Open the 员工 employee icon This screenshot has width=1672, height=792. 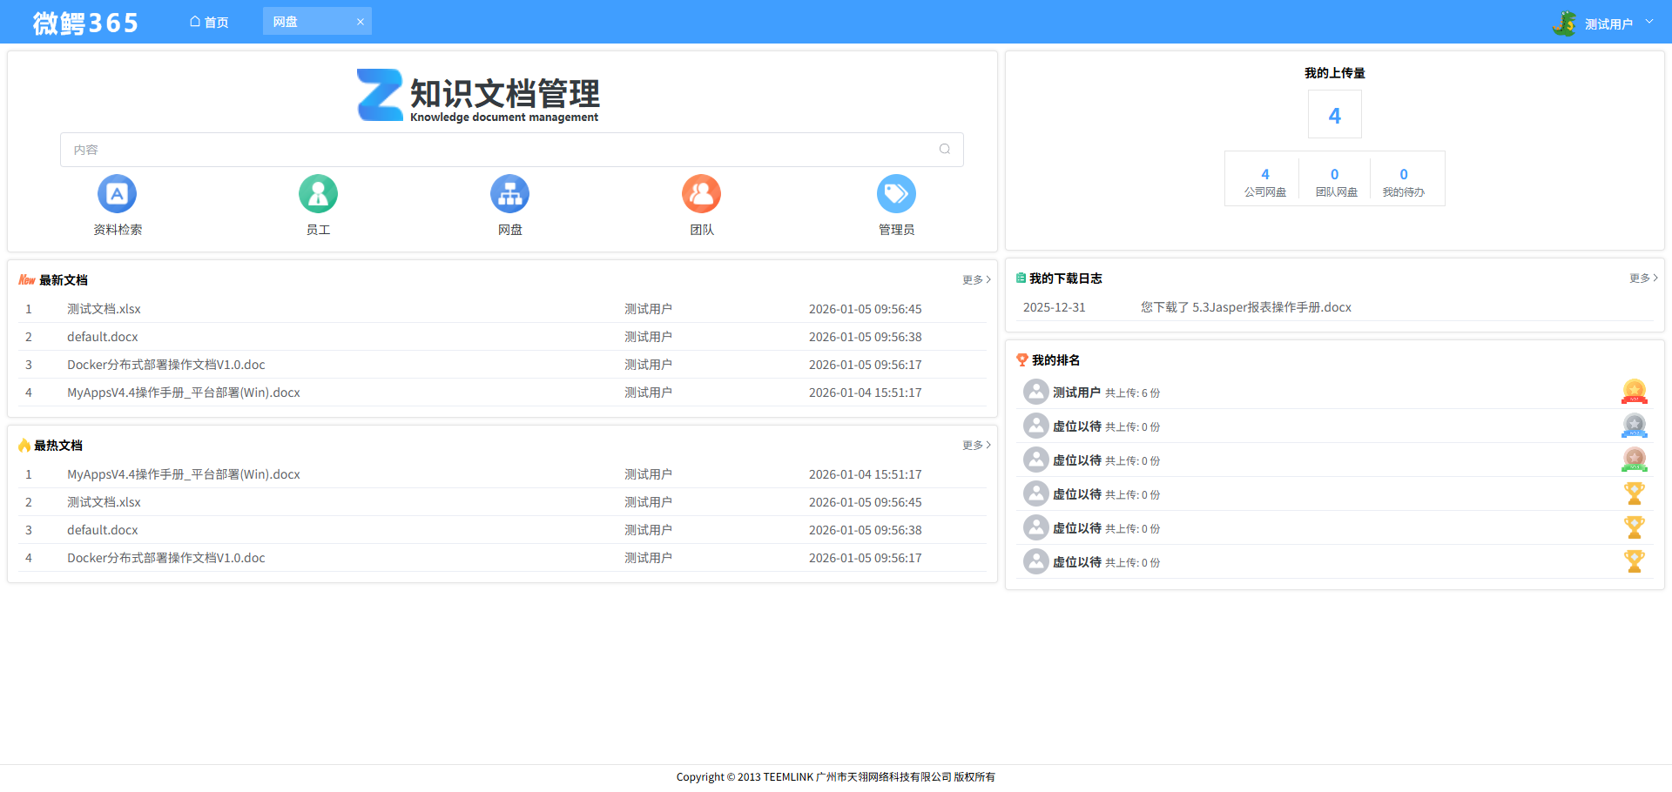click(318, 193)
